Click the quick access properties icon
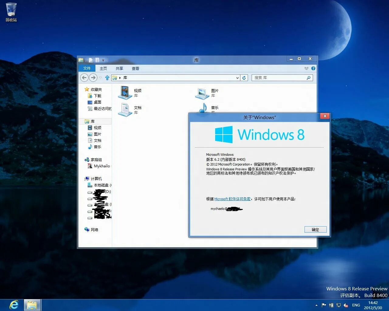Screen dimensions: 389x311 click(91, 60)
